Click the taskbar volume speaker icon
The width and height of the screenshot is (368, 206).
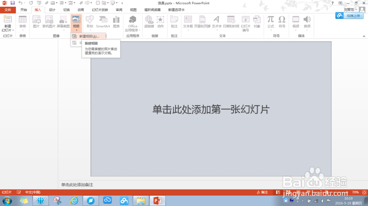(x=322, y=201)
